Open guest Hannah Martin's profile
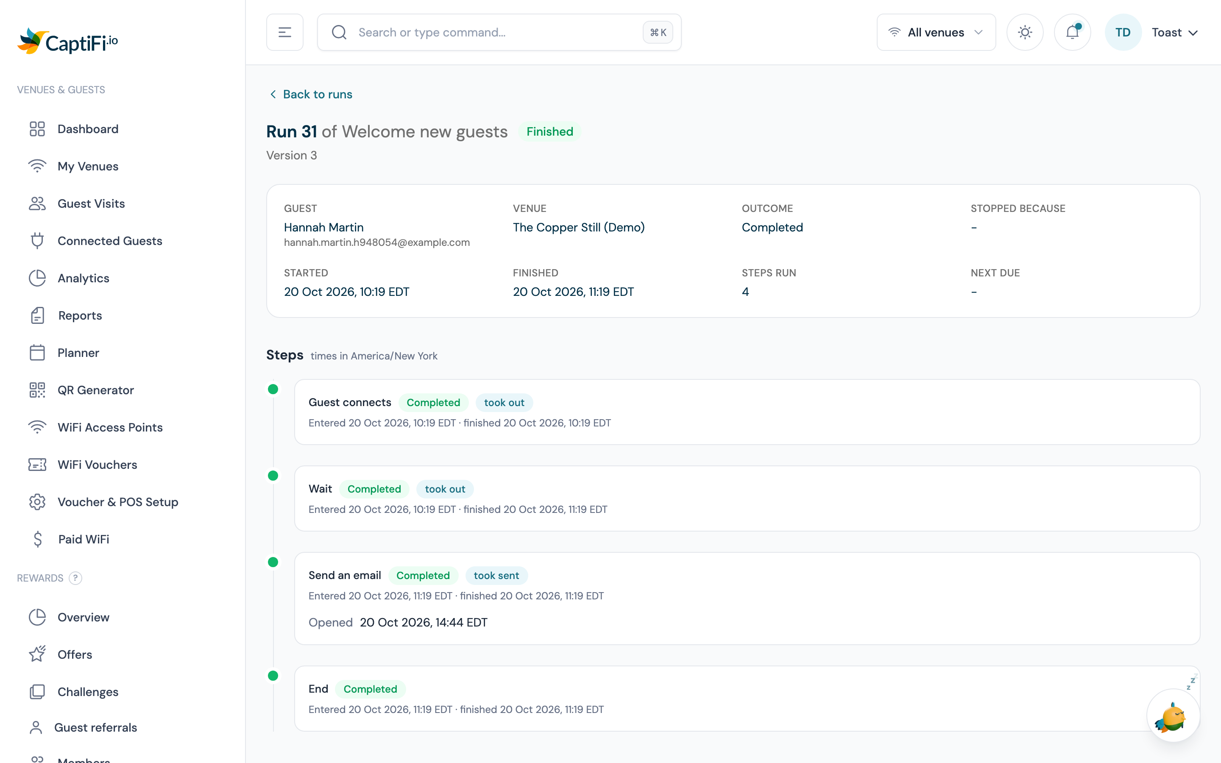Screen dimensions: 1221x763 click(x=323, y=227)
